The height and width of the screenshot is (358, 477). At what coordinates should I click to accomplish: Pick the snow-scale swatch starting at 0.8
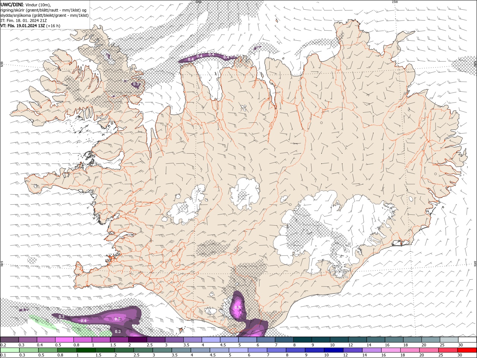pos(82,340)
